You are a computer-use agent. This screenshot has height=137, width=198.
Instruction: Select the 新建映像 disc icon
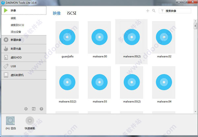pos(6,40)
